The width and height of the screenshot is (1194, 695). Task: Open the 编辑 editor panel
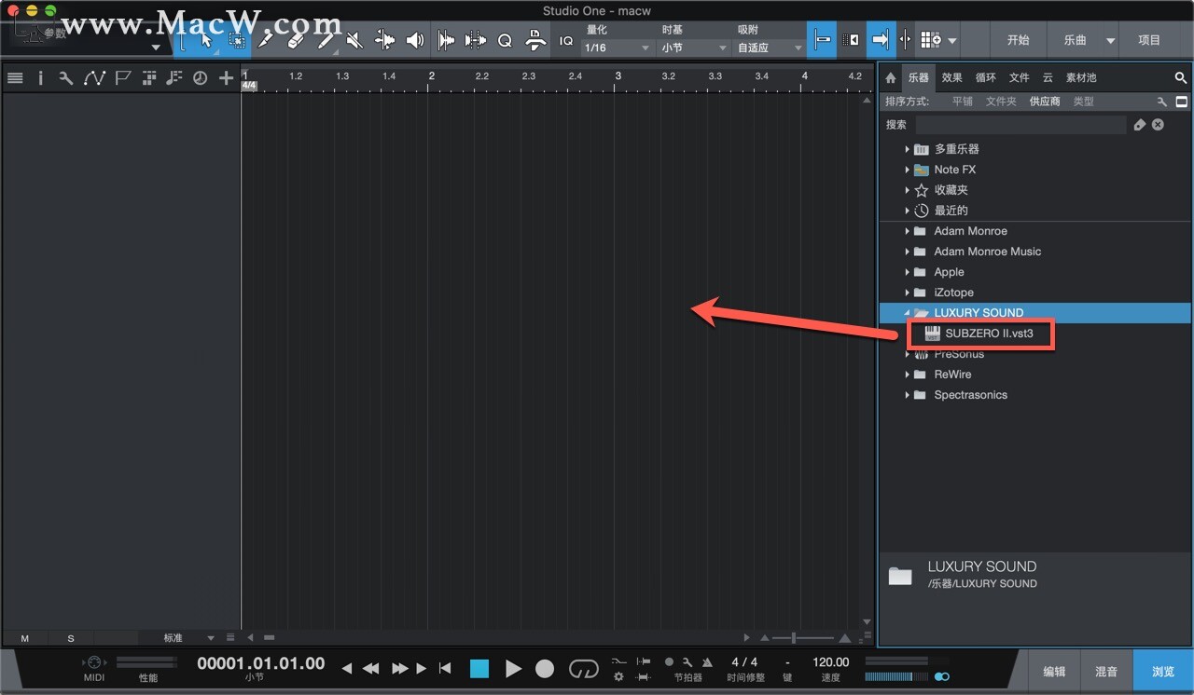click(x=1055, y=671)
